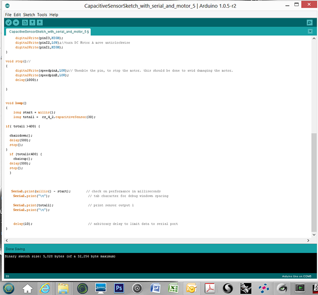The width and height of the screenshot is (318, 295).
Task: Click the line number 33 indicator
Action: [7, 276]
